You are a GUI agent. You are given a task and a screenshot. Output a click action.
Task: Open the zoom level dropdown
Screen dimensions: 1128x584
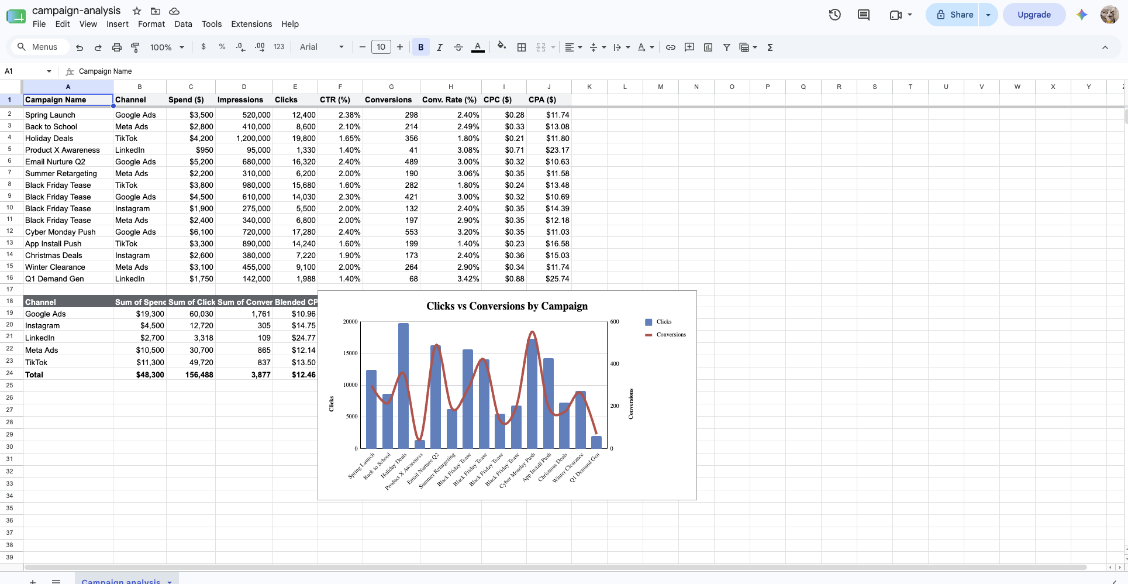coord(167,47)
